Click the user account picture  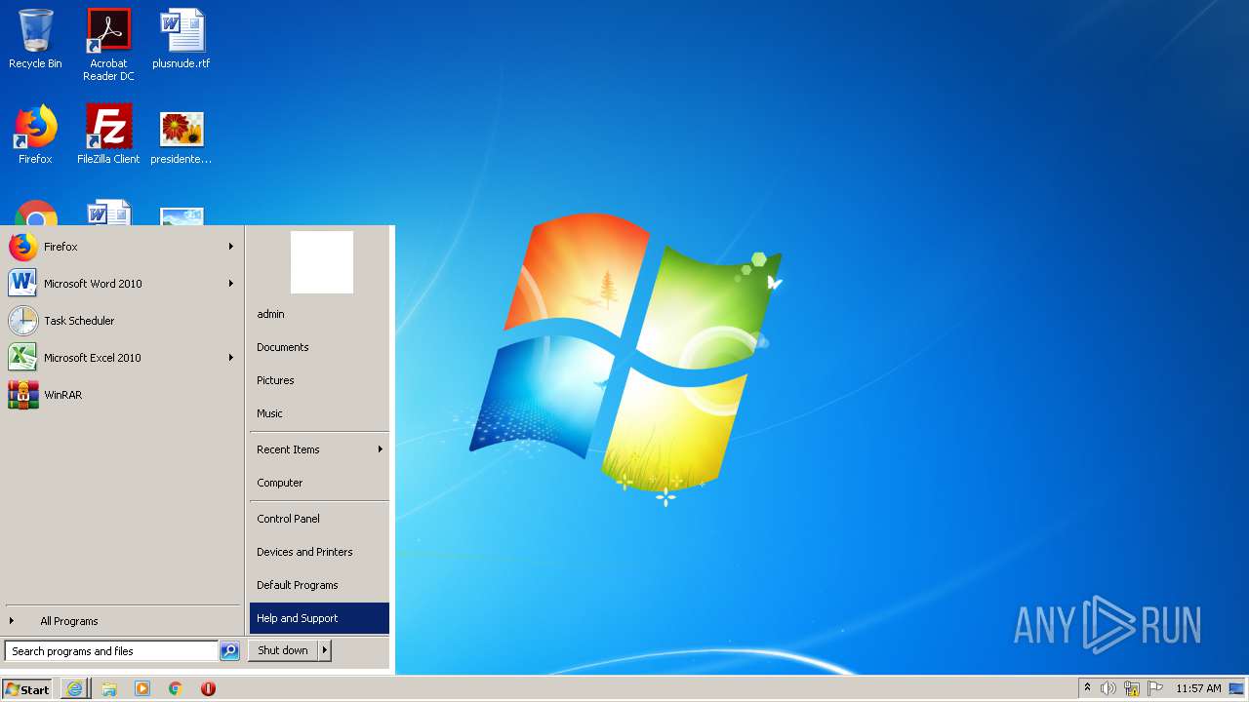322,262
